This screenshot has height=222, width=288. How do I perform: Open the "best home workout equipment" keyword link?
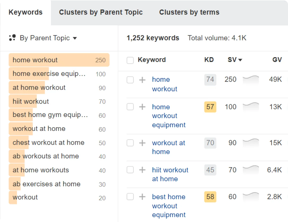(x=169, y=206)
